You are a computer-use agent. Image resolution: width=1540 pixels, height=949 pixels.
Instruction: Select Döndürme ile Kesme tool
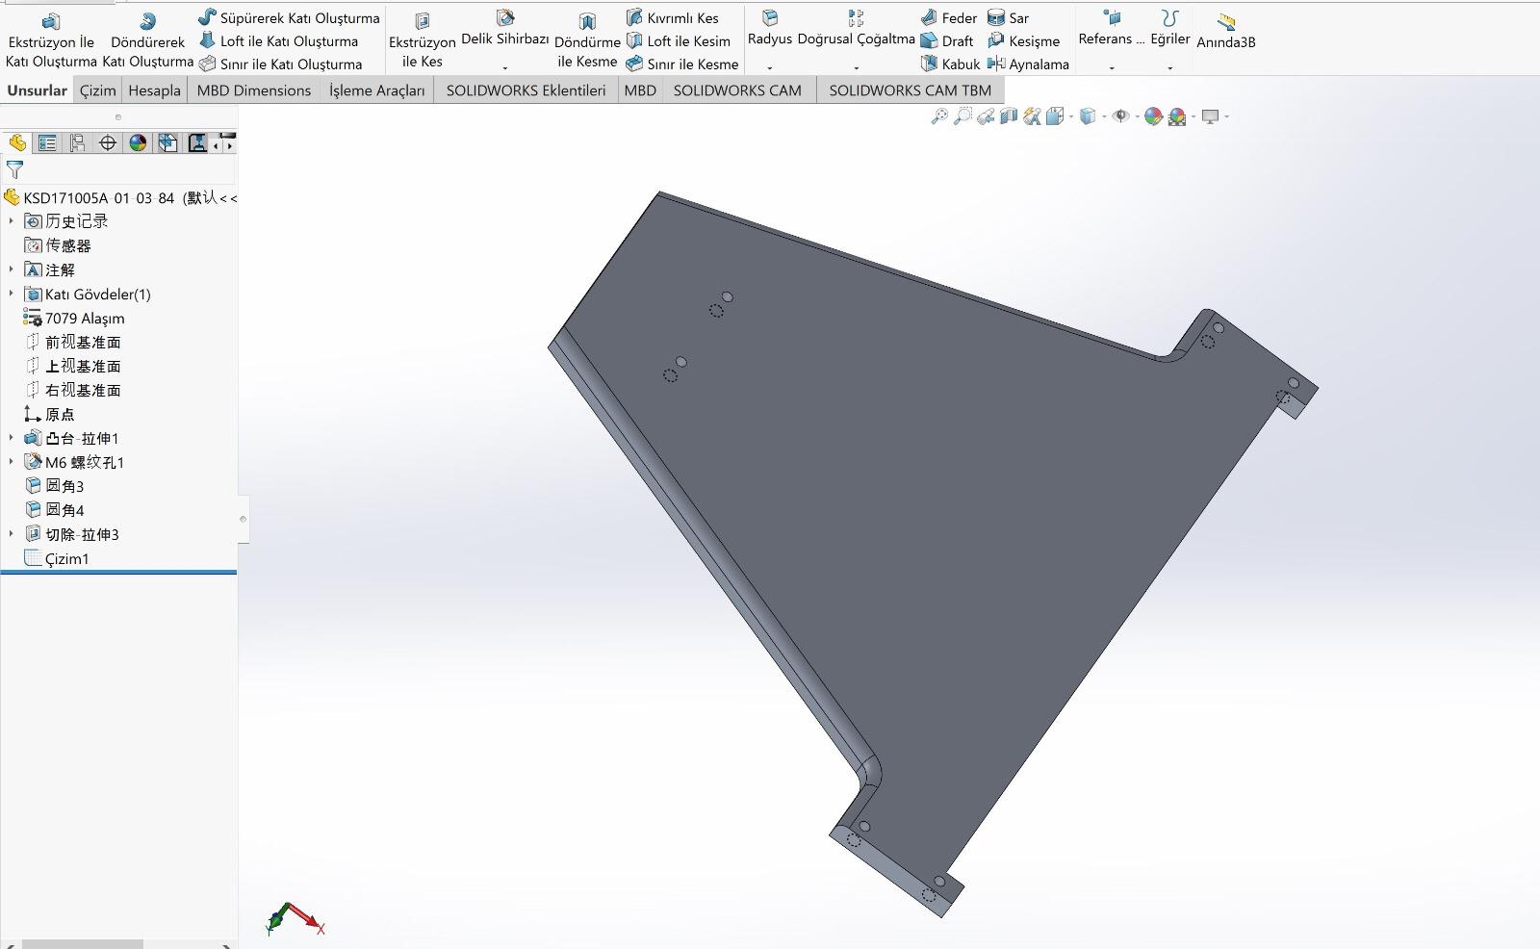point(587,40)
